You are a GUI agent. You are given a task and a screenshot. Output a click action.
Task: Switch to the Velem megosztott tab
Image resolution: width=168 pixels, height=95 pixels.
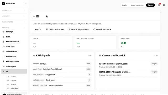click(137, 5)
